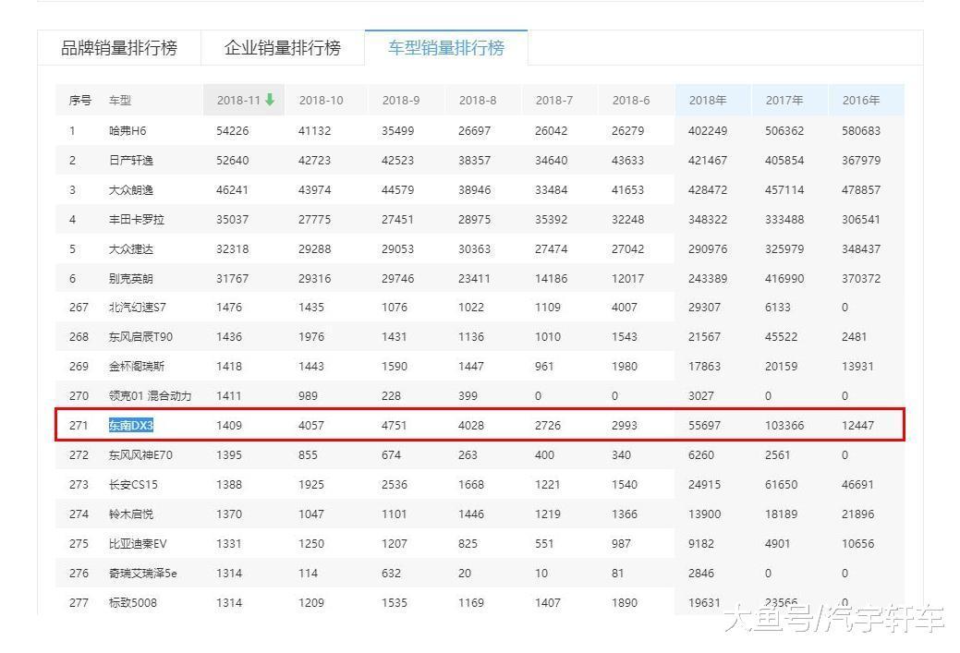Open the 哈弗H6 model link
This screenshot has width=960, height=653.
pyautogui.click(x=128, y=131)
